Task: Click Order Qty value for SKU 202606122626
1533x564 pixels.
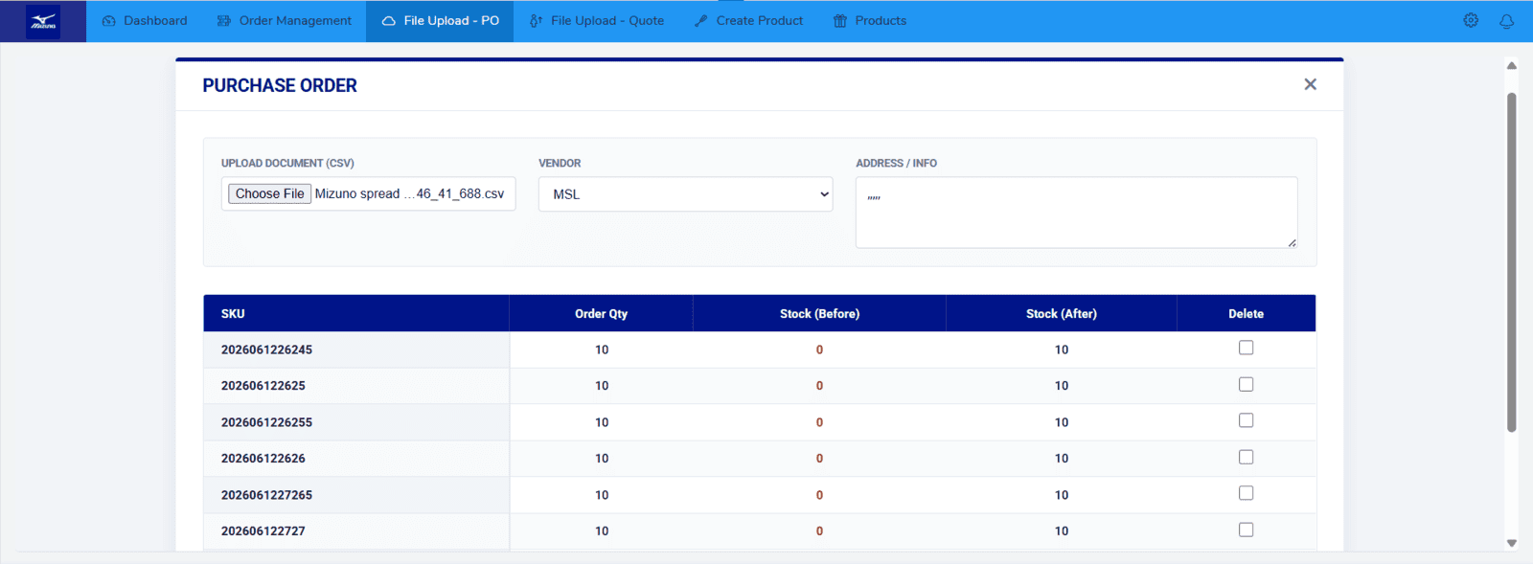Action: [602, 459]
